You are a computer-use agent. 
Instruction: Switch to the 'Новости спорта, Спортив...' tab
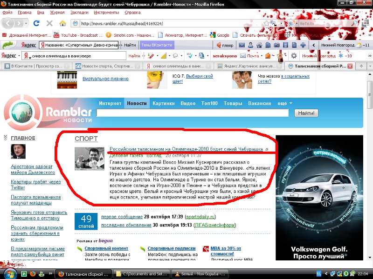click(107, 66)
